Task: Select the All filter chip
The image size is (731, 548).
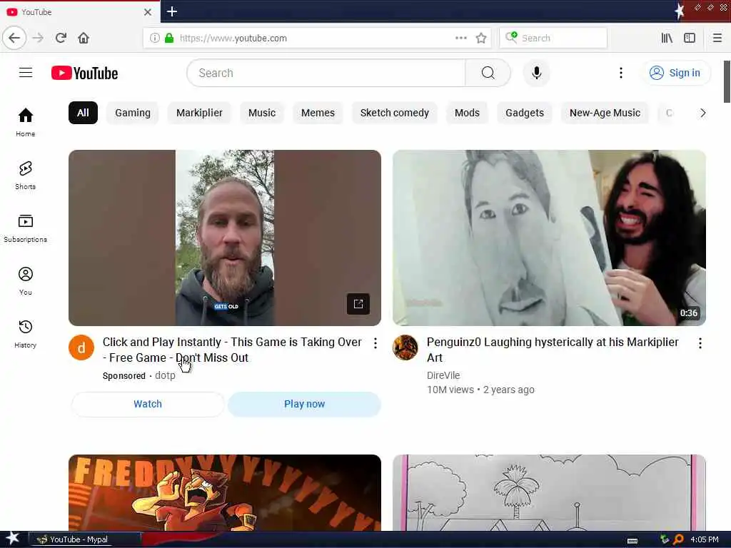Action: tap(83, 113)
